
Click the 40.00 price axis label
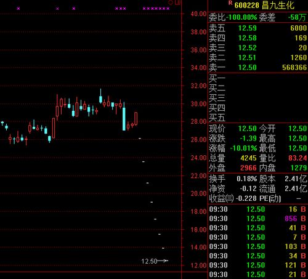pyautogui.click(x=198, y=14)
